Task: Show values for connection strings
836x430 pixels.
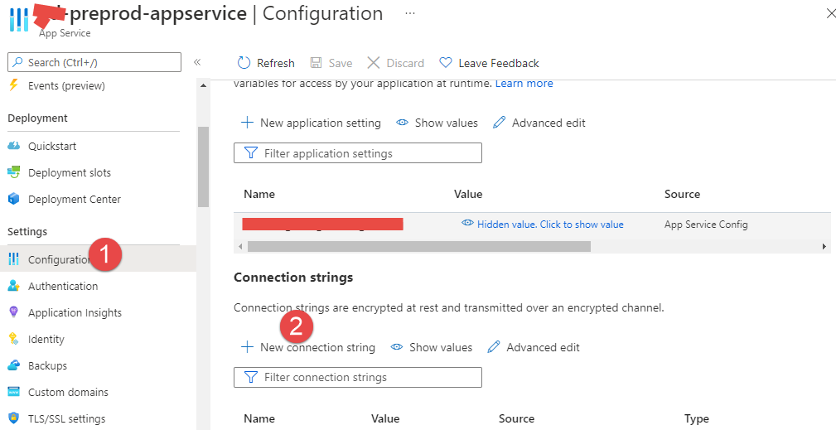Action: [432, 347]
